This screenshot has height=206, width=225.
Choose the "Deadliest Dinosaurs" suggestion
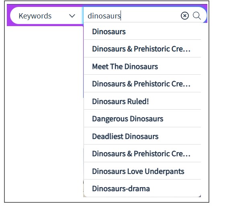(142, 136)
